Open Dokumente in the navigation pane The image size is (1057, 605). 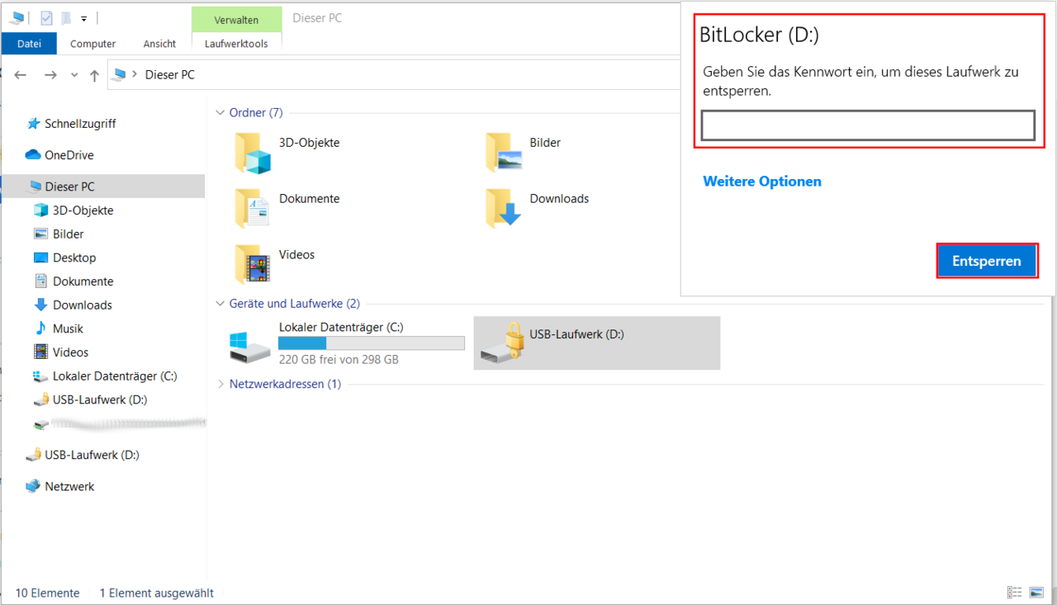point(83,281)
